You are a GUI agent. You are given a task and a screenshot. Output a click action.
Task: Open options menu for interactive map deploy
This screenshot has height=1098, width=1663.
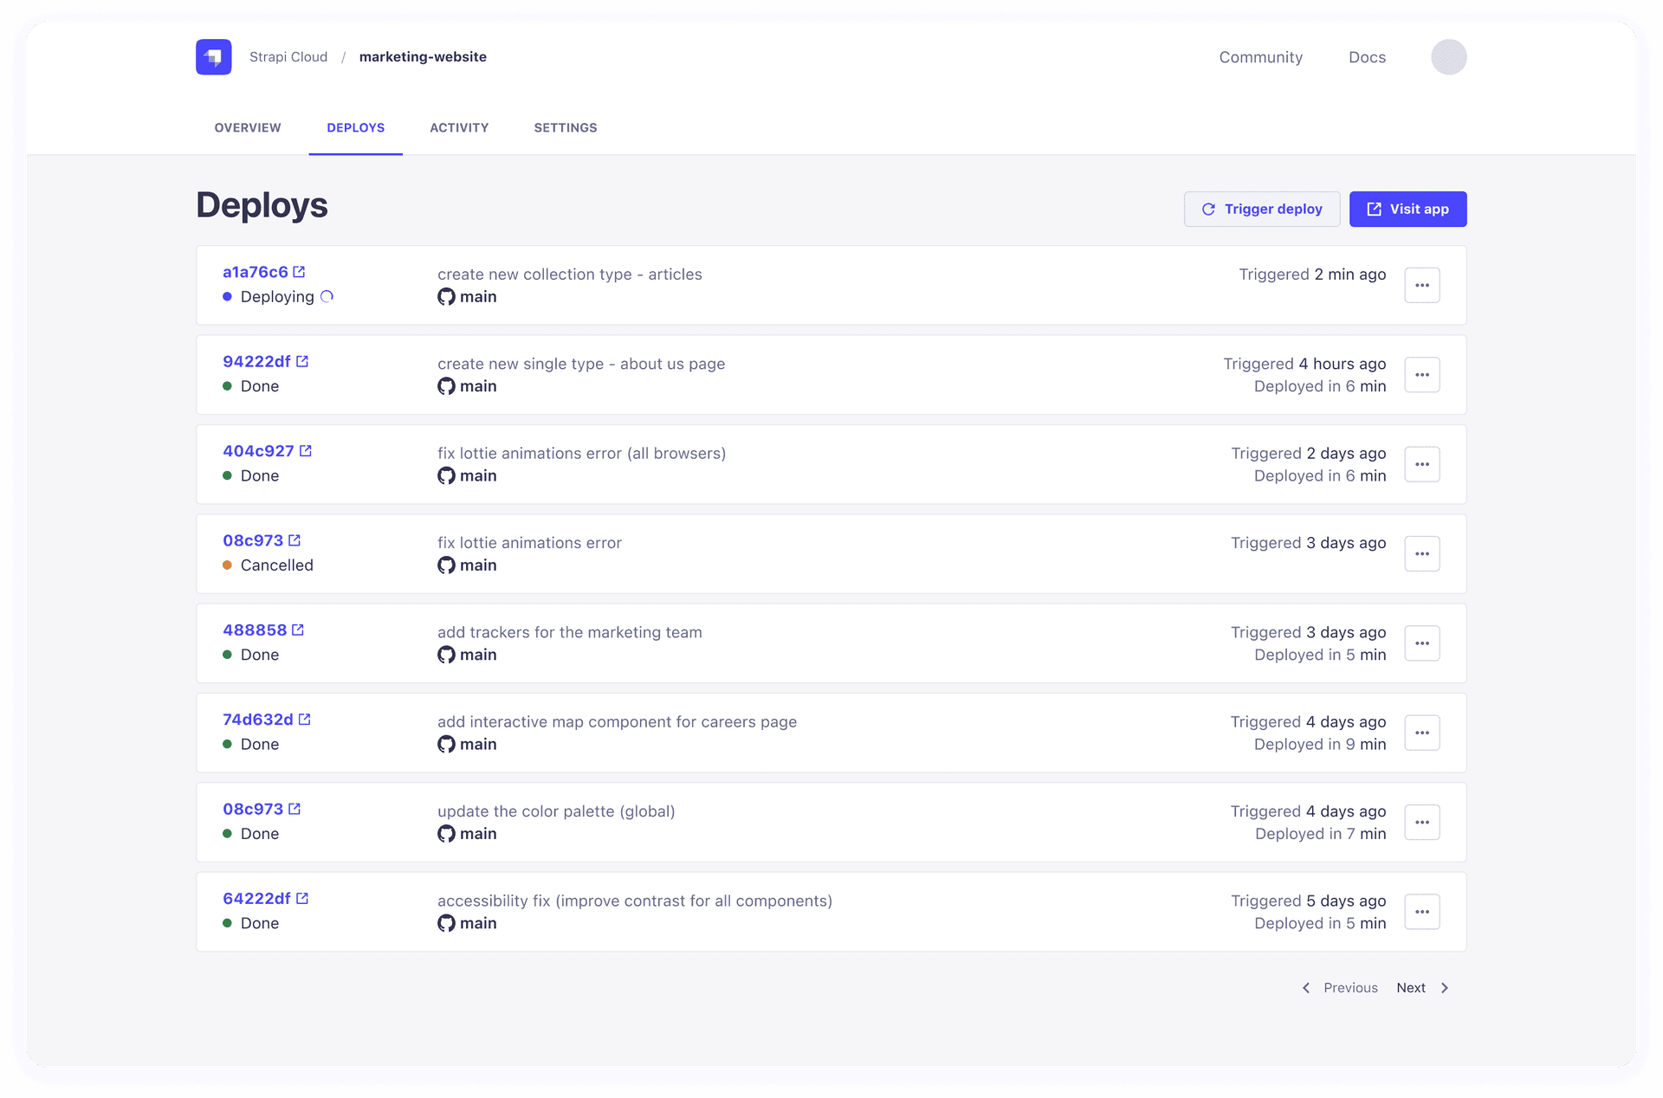click(1421, 733)
